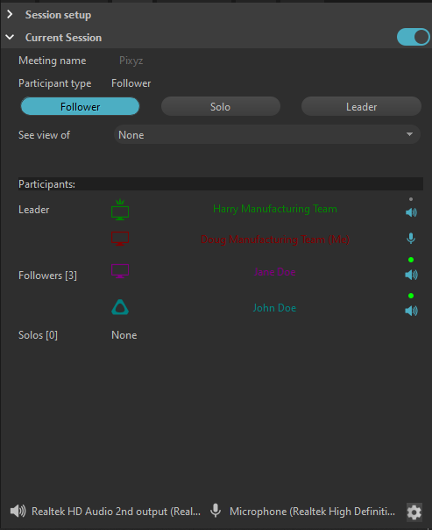Toggle the Current Session switch off
The height and width of the screenshot is (530, 432).
point(413,37)
